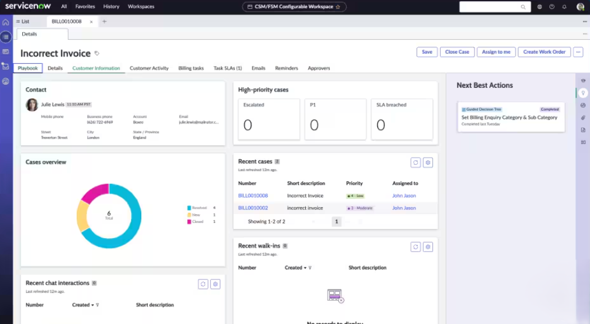Screen dimensions: 590x324
Task: Expand the Workspaces menu in header
Action: [141, 7]
